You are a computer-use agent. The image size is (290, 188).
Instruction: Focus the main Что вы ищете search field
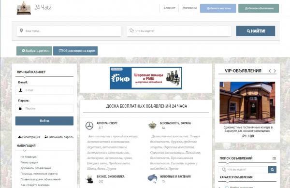179,31
